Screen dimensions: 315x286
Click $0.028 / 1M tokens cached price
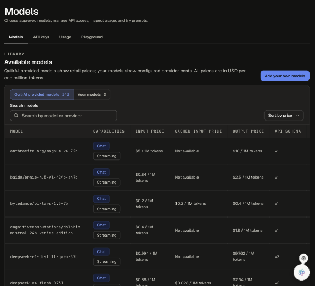(193, 283)
